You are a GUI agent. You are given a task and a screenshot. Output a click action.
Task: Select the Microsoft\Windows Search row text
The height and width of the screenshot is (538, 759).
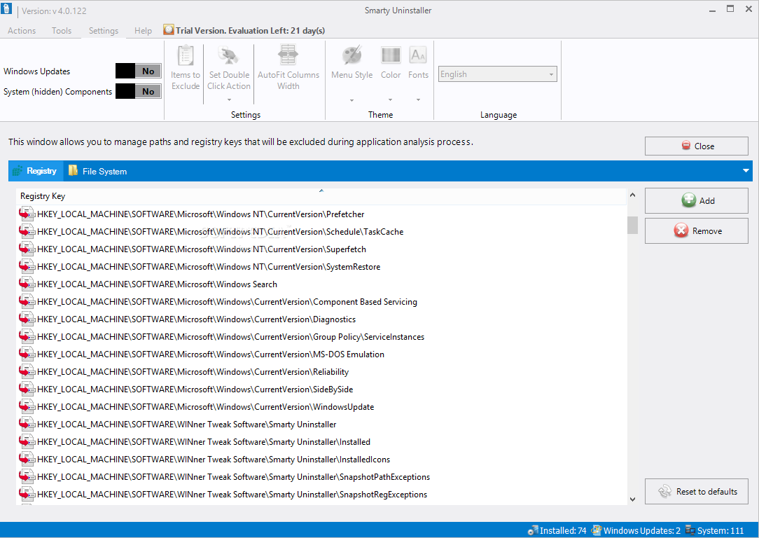[x=157, y=284]
